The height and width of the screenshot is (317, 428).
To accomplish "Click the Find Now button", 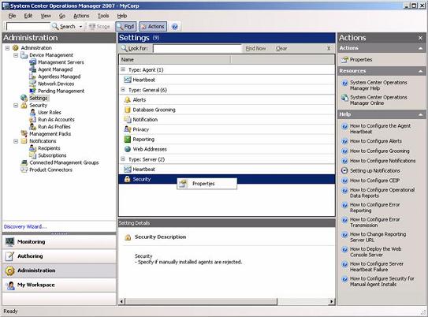I will tap(255, 49).
